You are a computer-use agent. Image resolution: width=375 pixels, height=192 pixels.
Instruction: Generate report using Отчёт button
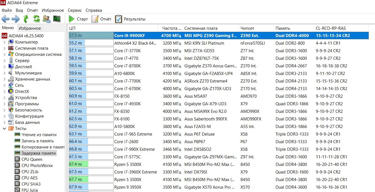(101, 19)
